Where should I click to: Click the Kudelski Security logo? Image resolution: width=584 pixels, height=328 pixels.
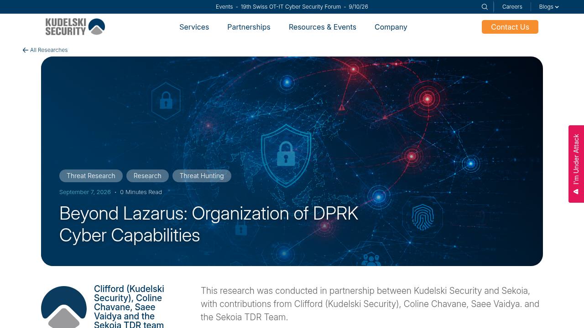[x=75, y=27]
